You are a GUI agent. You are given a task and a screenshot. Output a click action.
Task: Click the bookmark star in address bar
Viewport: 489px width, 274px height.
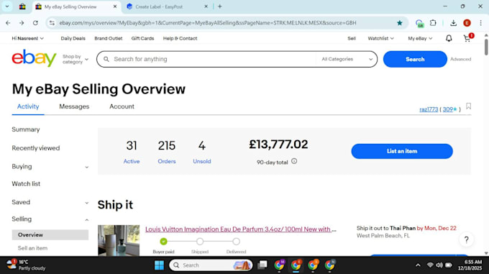click(400, 23)
